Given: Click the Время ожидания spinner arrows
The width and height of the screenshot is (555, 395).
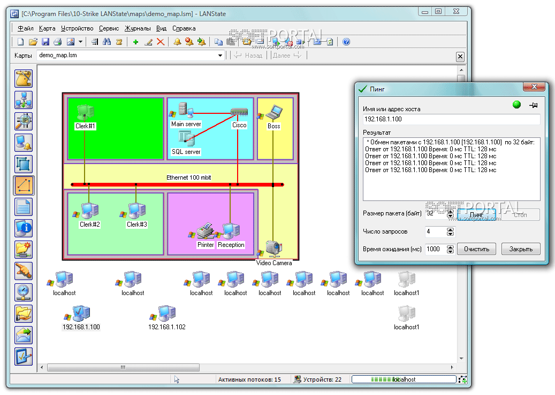Looking at the screenshot, I should (x=450, y=249).
